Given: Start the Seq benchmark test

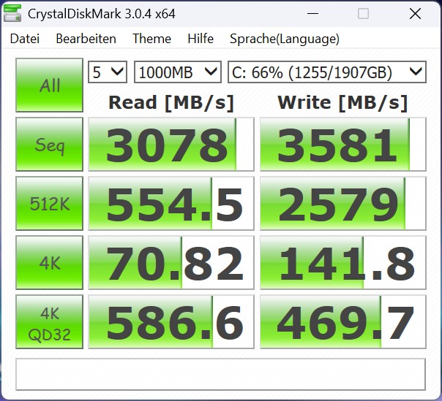Looking at the screenshot, I should pos(49,144).
